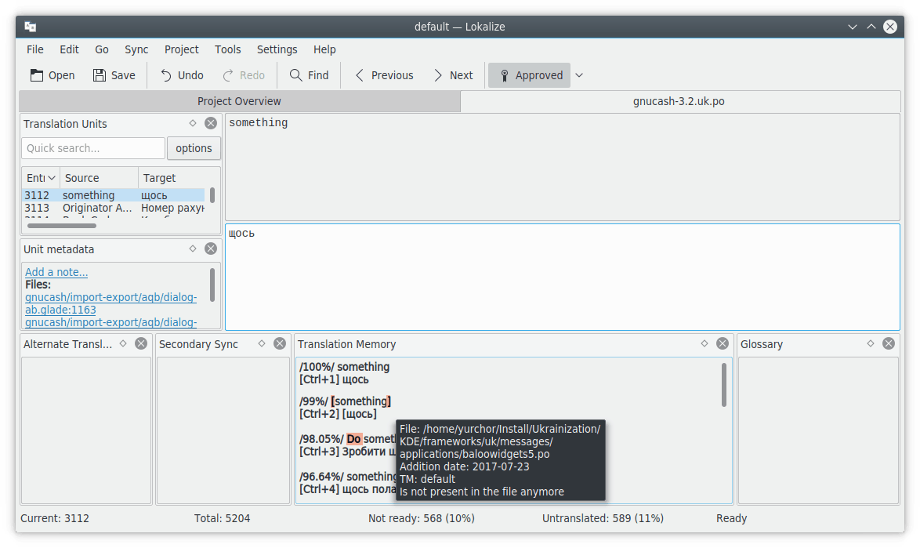Open the Sync menu
920x548 pixels.
(x=136, y=49)
